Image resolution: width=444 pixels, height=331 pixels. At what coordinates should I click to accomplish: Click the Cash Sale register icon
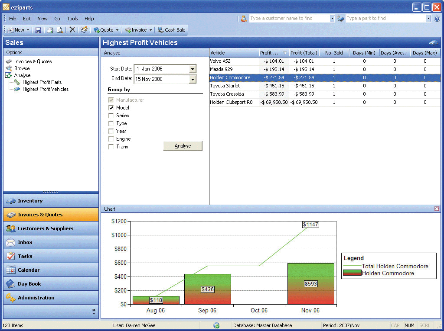(x=160, y=30)
